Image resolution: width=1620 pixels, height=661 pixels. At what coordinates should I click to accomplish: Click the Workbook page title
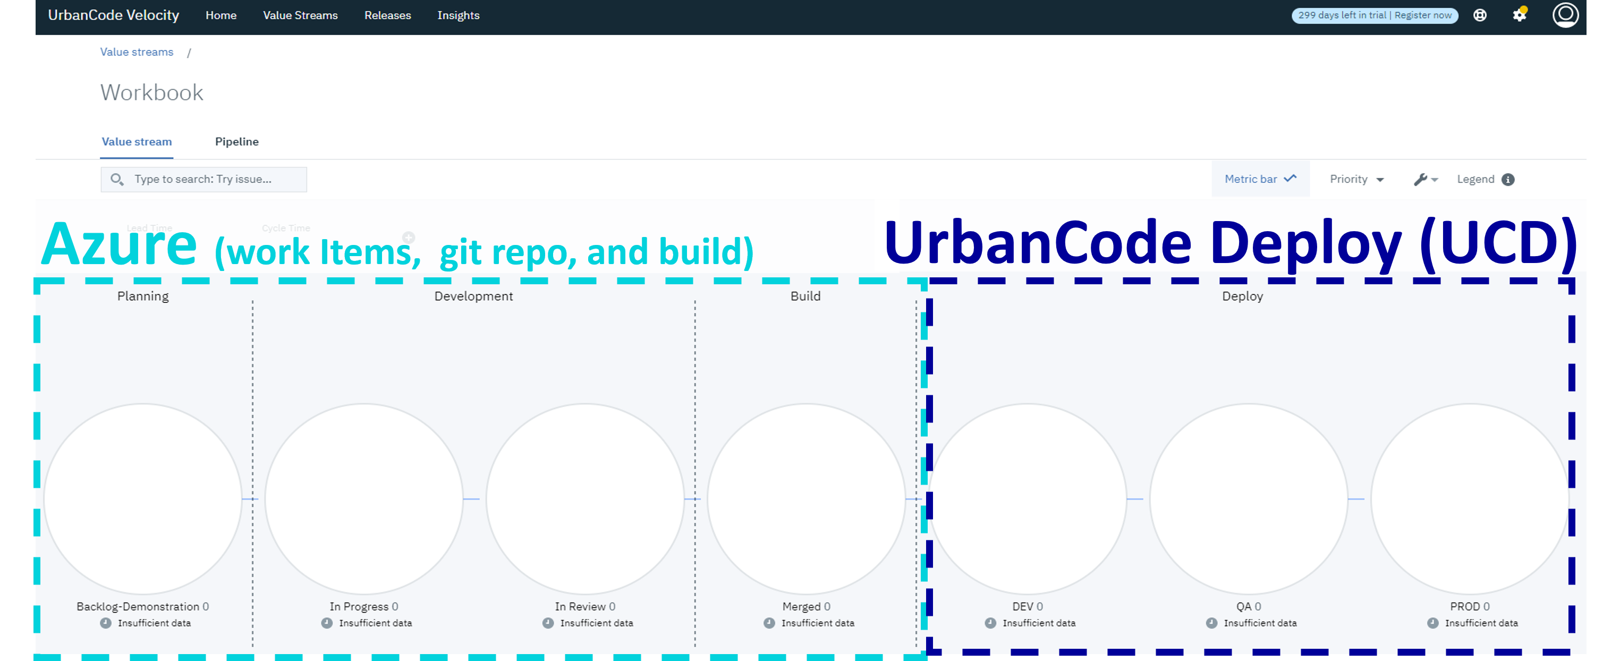151,92
